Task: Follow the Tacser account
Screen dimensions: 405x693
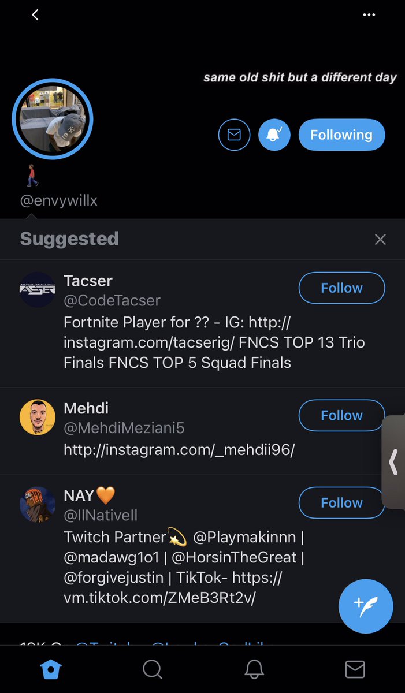Action: (341, 288)
